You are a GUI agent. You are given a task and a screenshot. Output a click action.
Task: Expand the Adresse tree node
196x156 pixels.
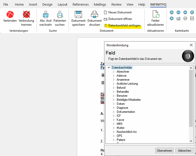[114, 76]
